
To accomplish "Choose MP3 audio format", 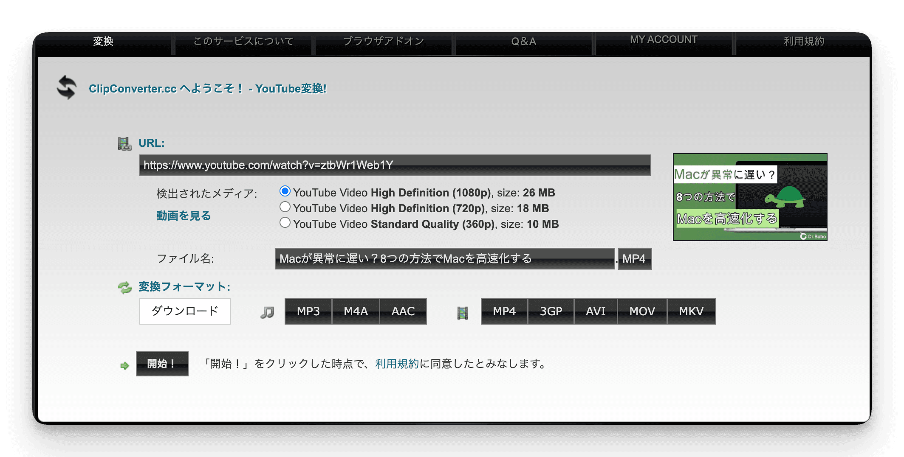I will coord(308,311).
